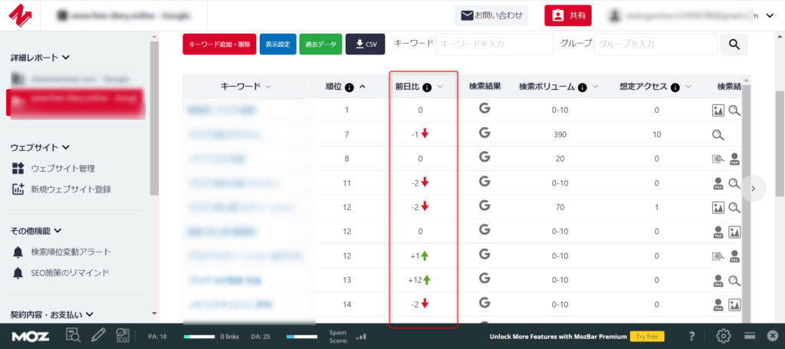
Task: Click the グループ input field
Action: click(x=656, y=44)
